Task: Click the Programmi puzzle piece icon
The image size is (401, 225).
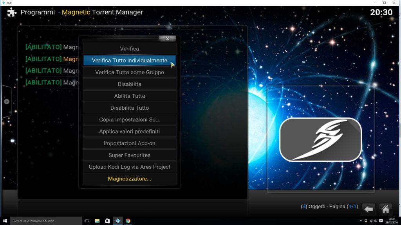Action: (11, 12)
